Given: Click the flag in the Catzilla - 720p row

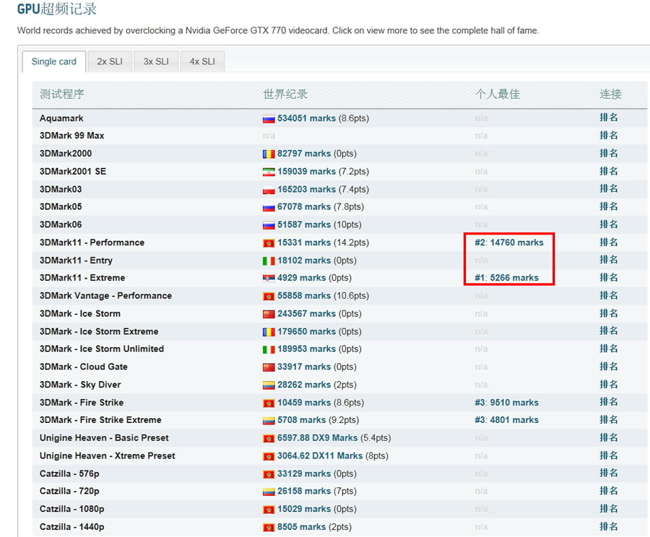Looking at the screenshot, I should pyautogui.click(x=269, y=492).
